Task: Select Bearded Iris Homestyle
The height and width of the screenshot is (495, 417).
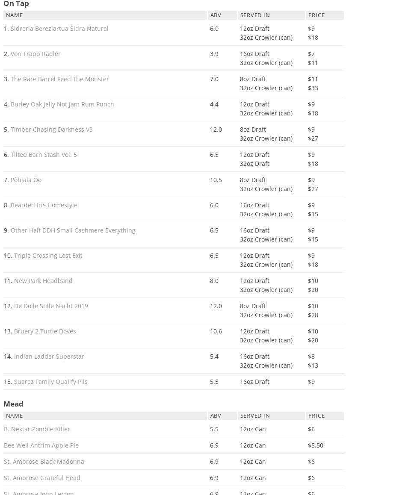Action: point(44,205)
